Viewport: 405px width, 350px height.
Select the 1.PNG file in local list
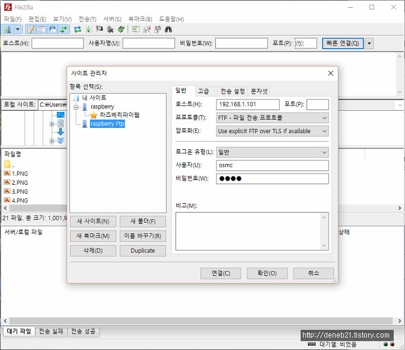click(20, 174)
